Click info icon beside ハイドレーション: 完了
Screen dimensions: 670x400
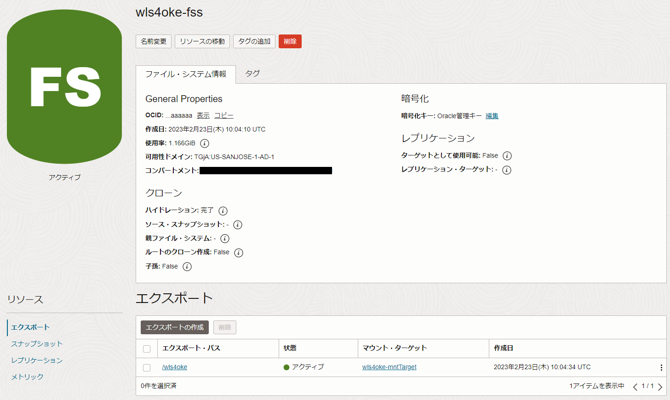[223, 211]
